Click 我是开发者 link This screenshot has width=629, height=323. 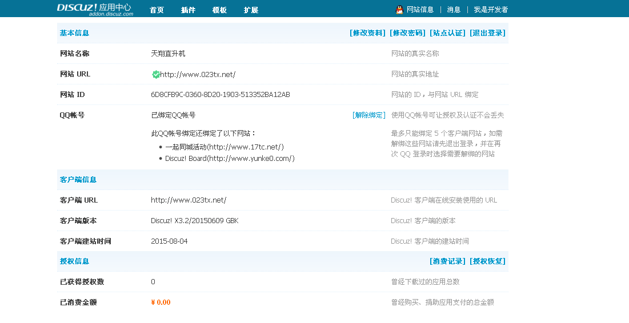491,10
